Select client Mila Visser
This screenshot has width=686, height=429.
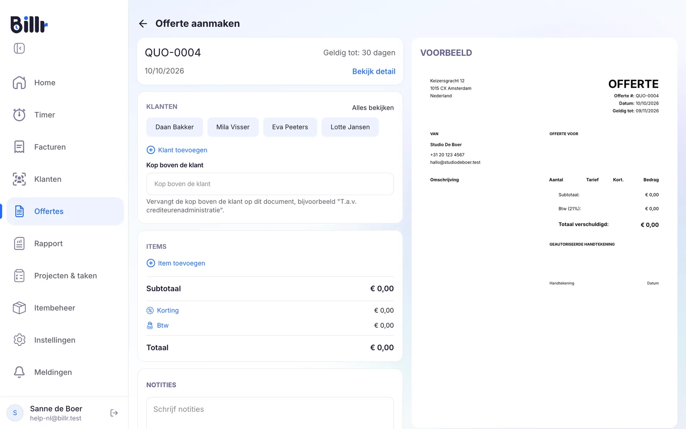click(x=233, y=127)
